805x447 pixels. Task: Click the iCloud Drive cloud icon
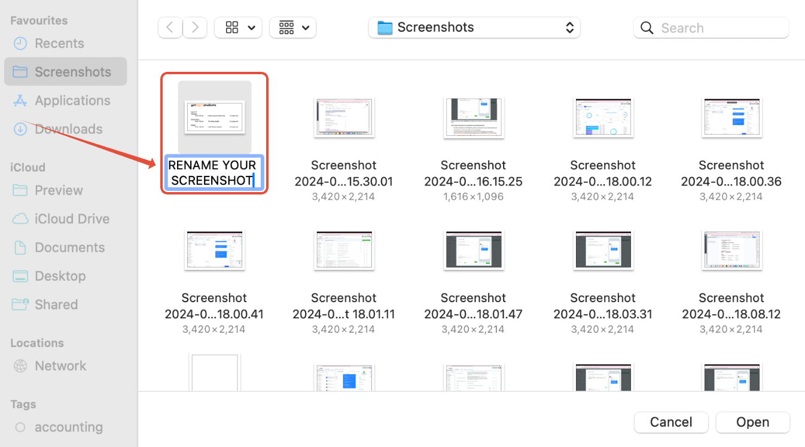click(x=20, y=219)
